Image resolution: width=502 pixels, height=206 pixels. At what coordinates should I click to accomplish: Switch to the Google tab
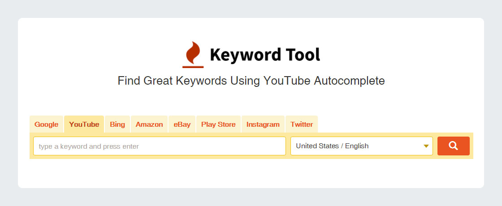tap(47, 124)
